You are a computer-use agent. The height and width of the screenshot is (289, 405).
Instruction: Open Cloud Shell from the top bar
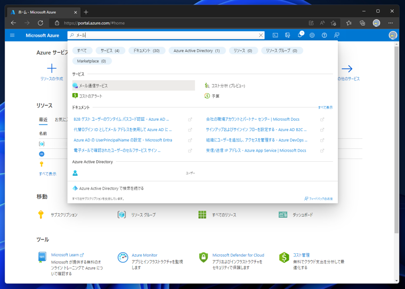276,35
